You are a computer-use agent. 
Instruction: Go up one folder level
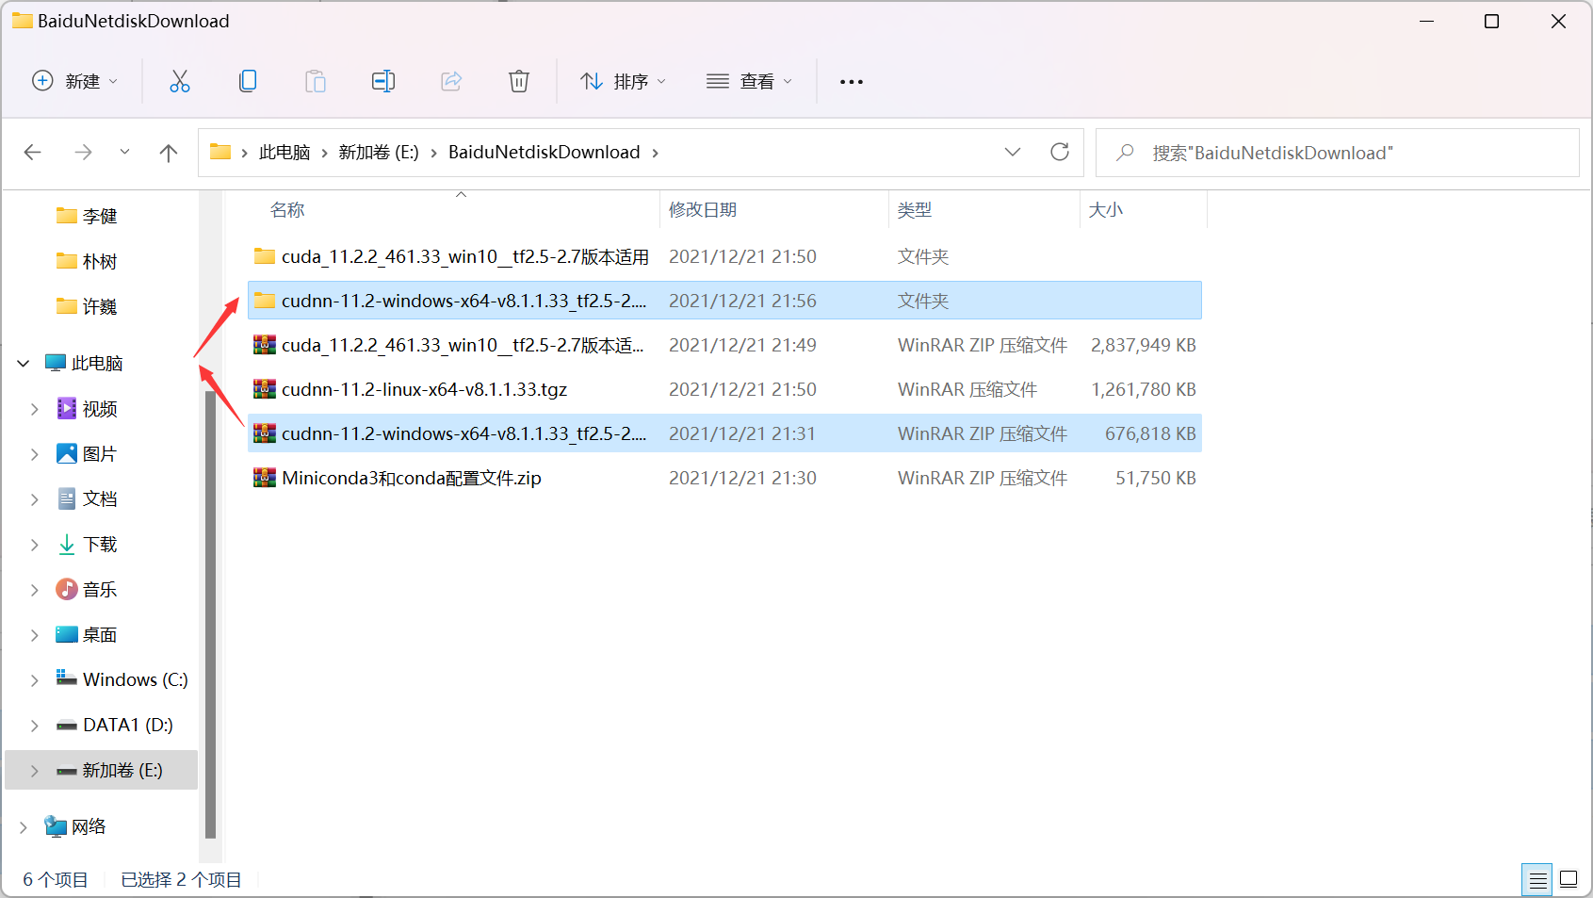pos(169,152)
